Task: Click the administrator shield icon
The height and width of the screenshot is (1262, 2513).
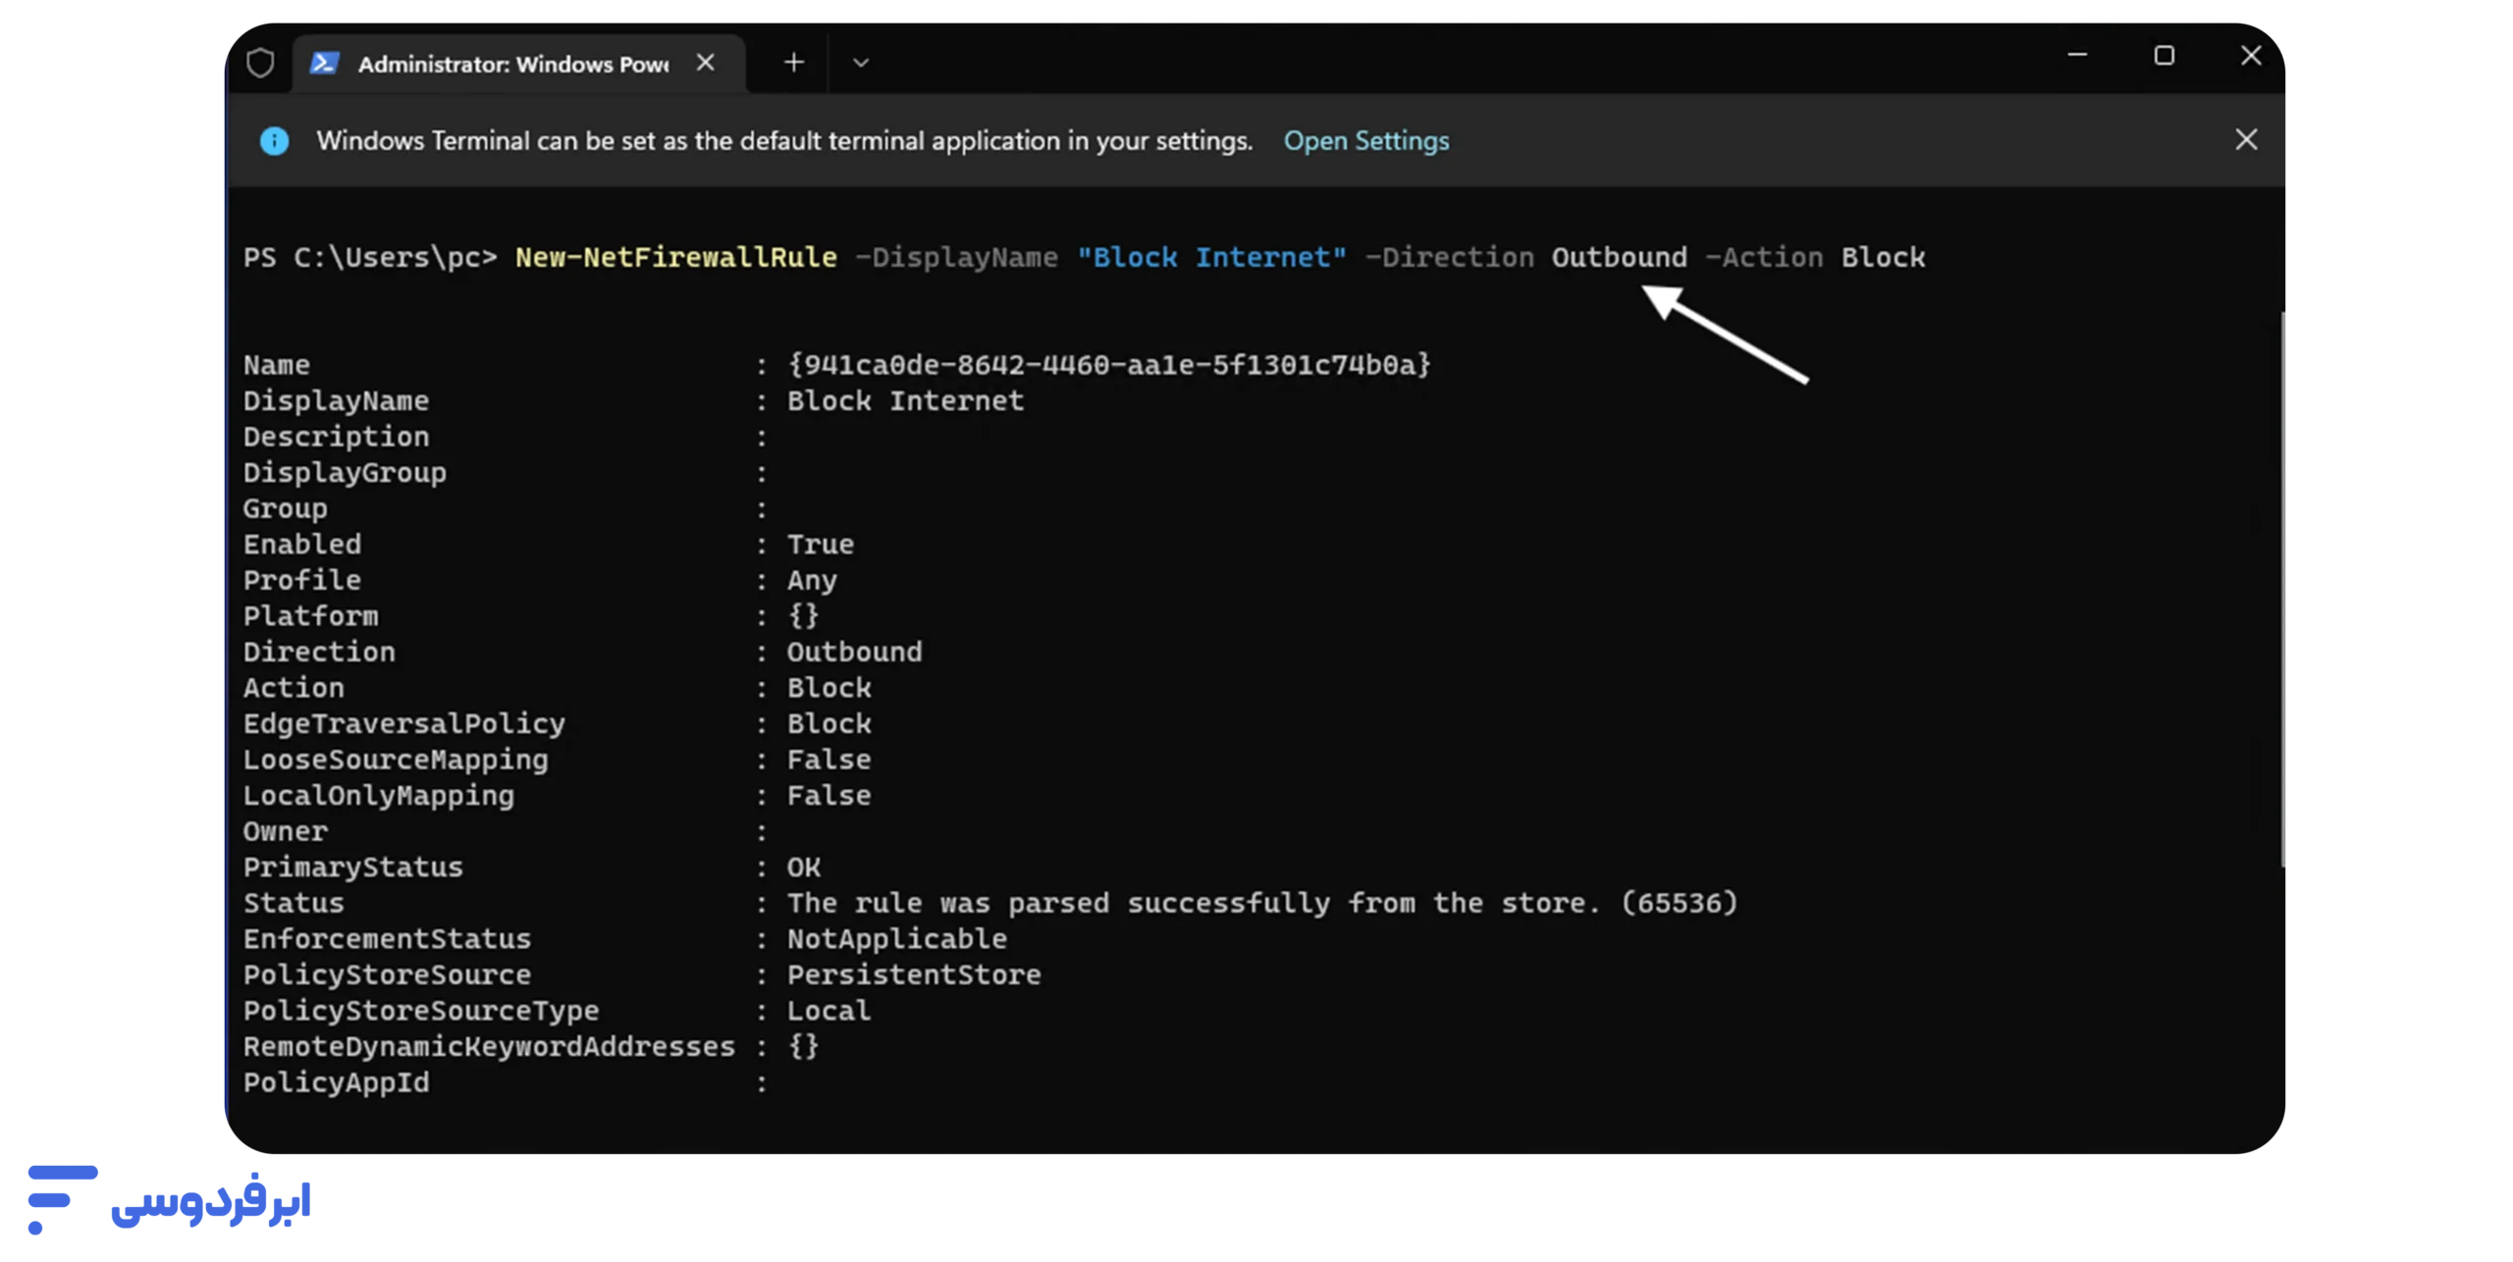Action: point(260,63)
